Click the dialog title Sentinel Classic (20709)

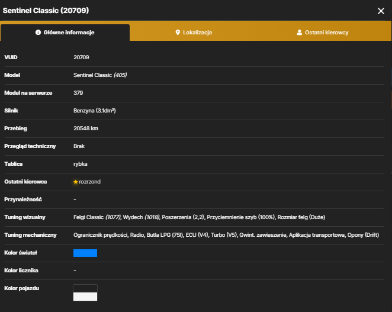tap(46, 11)
